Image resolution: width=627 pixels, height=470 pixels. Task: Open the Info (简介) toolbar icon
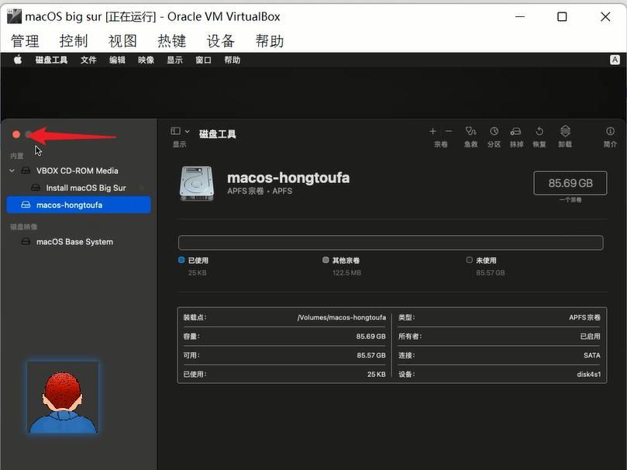click(x=610, y=132)
